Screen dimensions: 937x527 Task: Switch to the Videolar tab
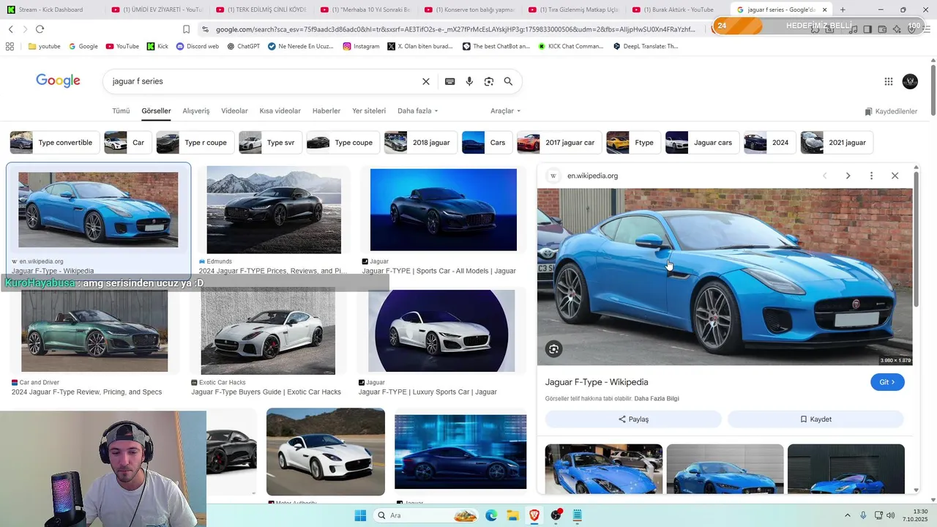[234, 111]
